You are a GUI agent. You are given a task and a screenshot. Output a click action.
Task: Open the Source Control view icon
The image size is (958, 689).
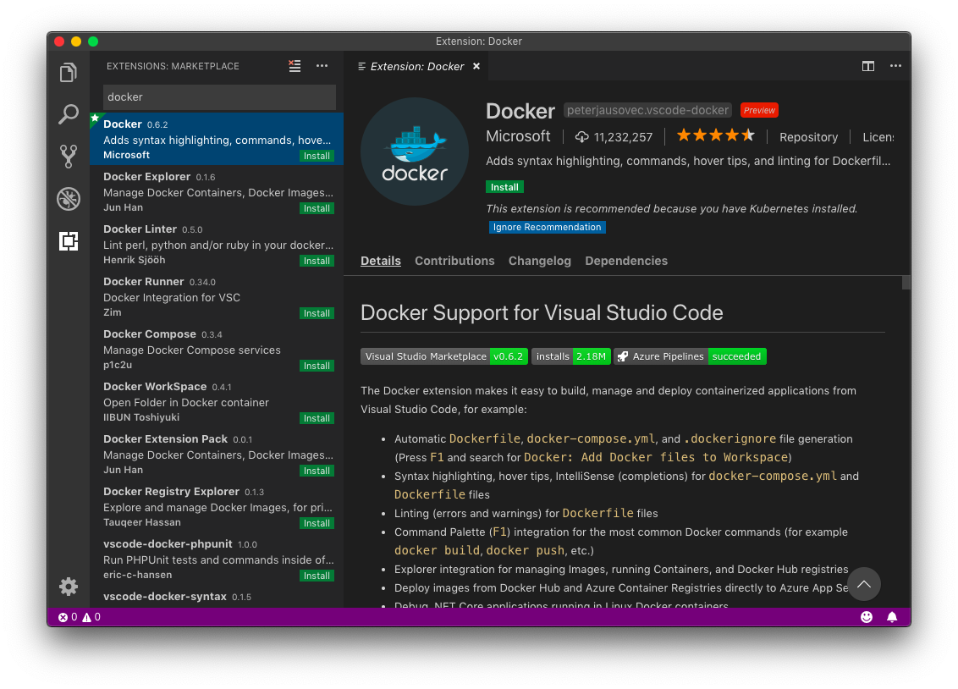pos(69,157)
